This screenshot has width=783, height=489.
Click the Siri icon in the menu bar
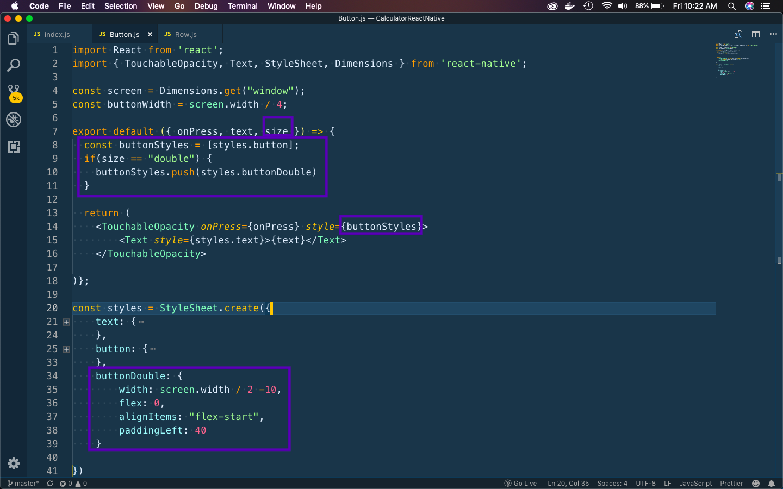[x=750, y=6]
